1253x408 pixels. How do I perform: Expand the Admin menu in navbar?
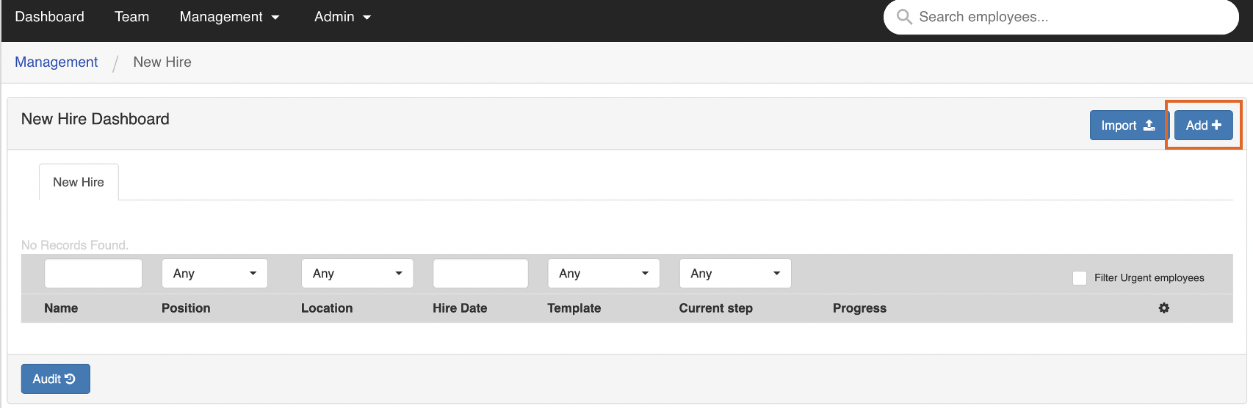pos(342,17)
